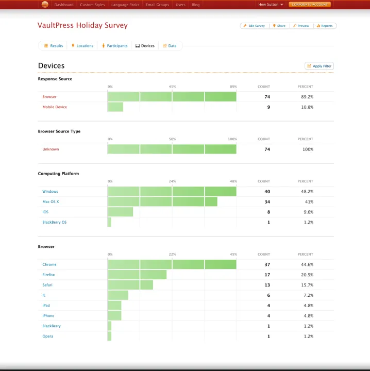Click the orange logo icon in top bar
The image size is (370, 371).
click(x=45, y=5)
